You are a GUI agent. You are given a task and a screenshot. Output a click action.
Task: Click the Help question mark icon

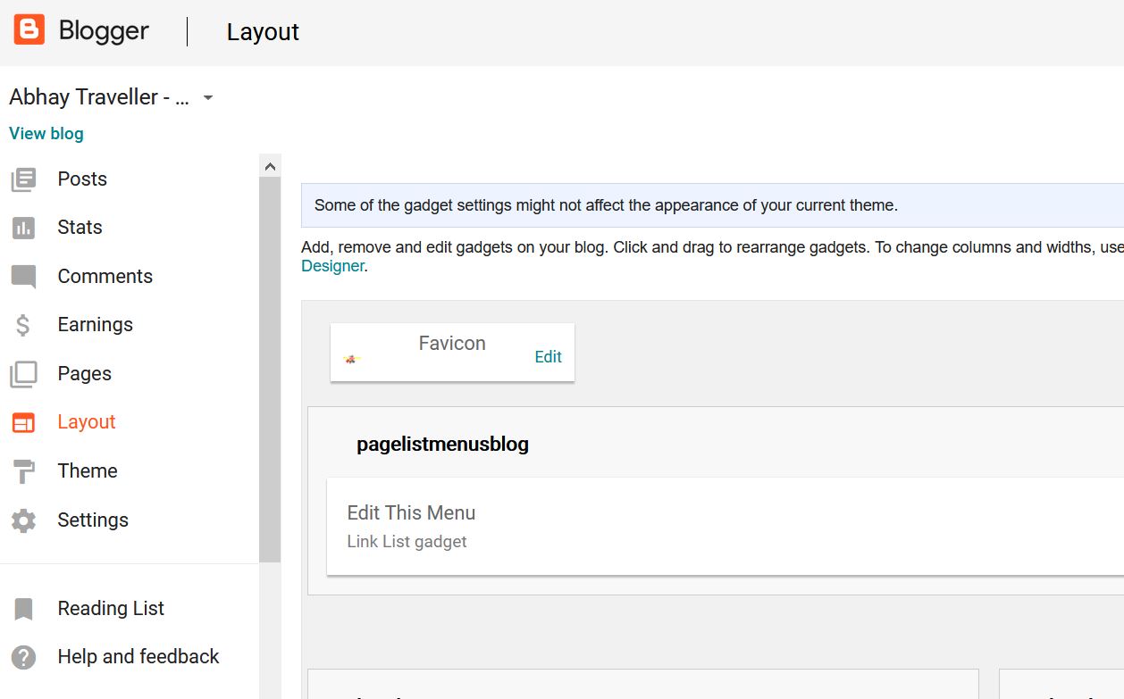(x=24, y=657)
